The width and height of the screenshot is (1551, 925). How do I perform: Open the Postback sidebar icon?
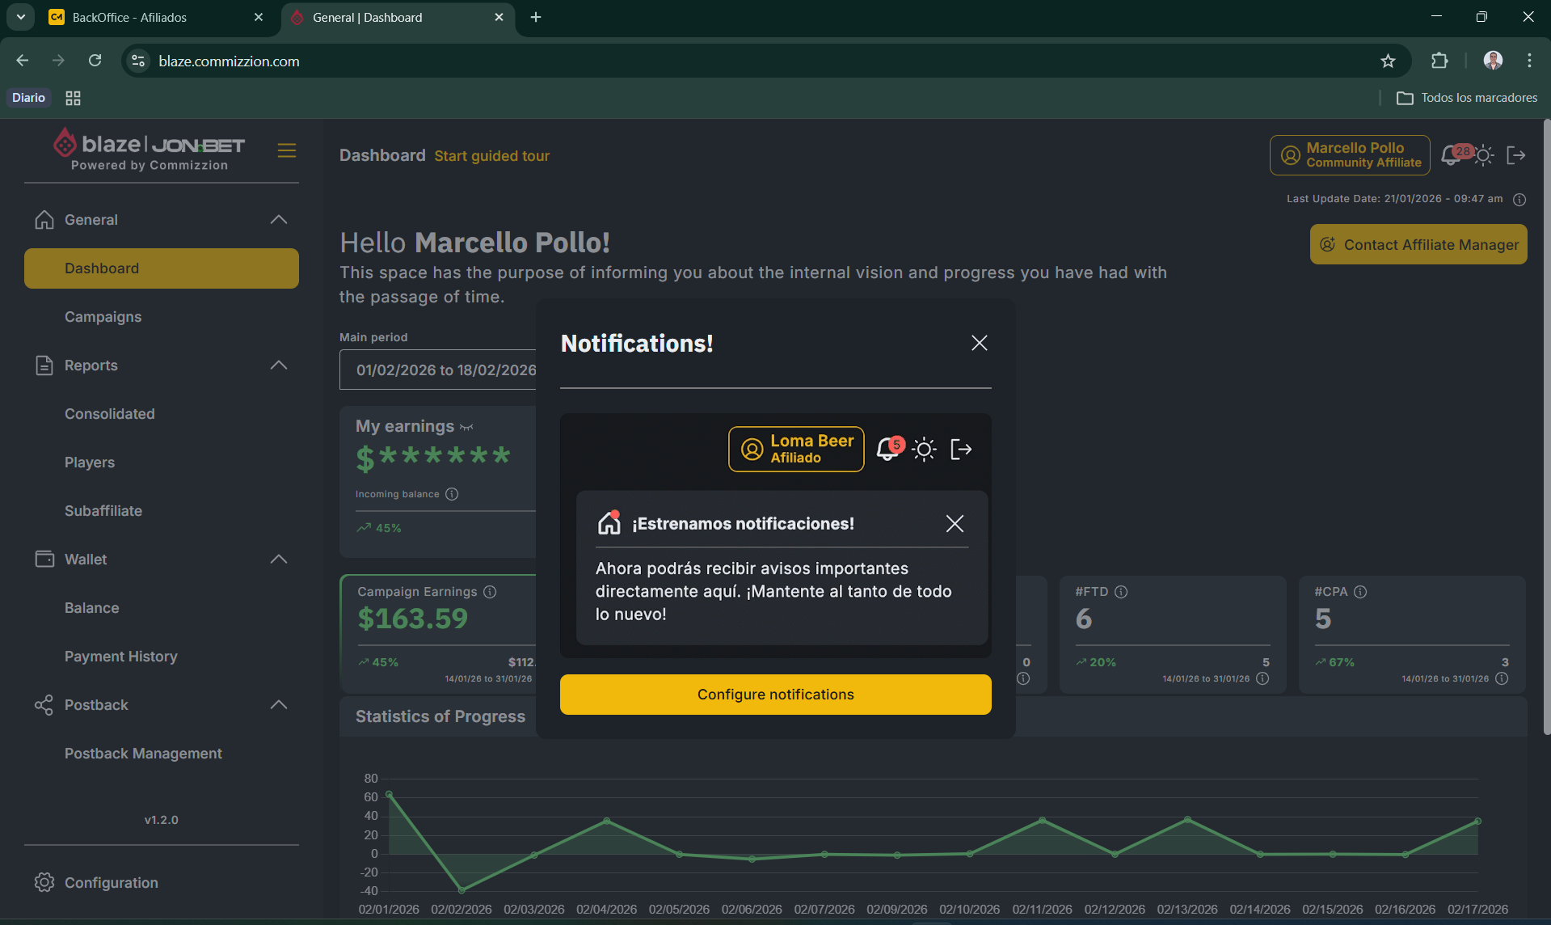44,704
